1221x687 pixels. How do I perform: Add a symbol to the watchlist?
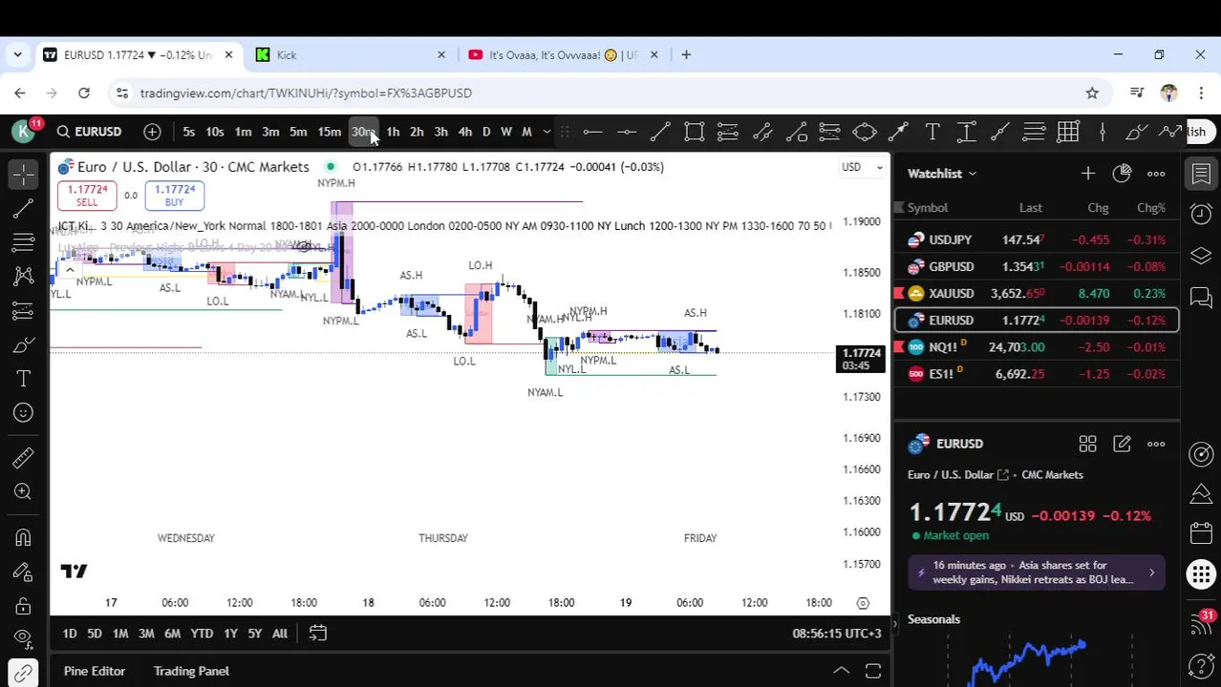[1087, 174]
